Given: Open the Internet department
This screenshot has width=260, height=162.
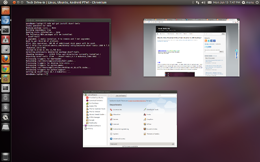Looking at the screenshot, I should (115, 124).
